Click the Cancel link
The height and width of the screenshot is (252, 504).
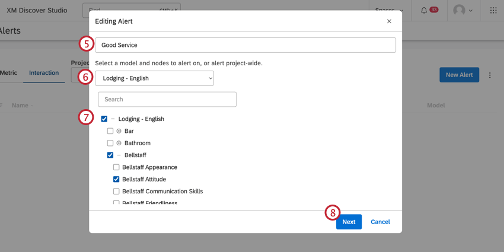coord(380,222)
